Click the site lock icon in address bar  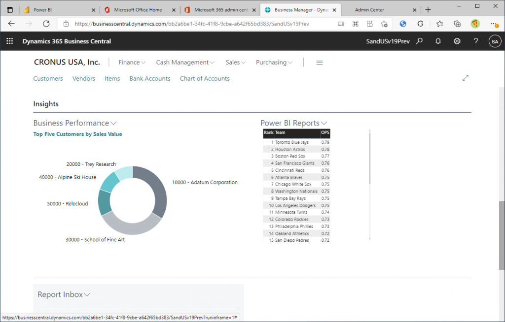pos(66,24)
